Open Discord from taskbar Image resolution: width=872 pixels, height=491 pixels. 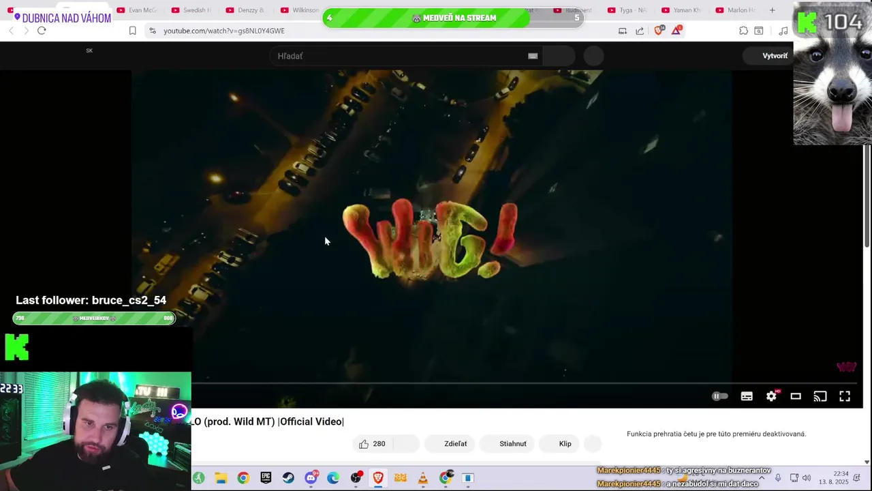(x=311, y=478)
